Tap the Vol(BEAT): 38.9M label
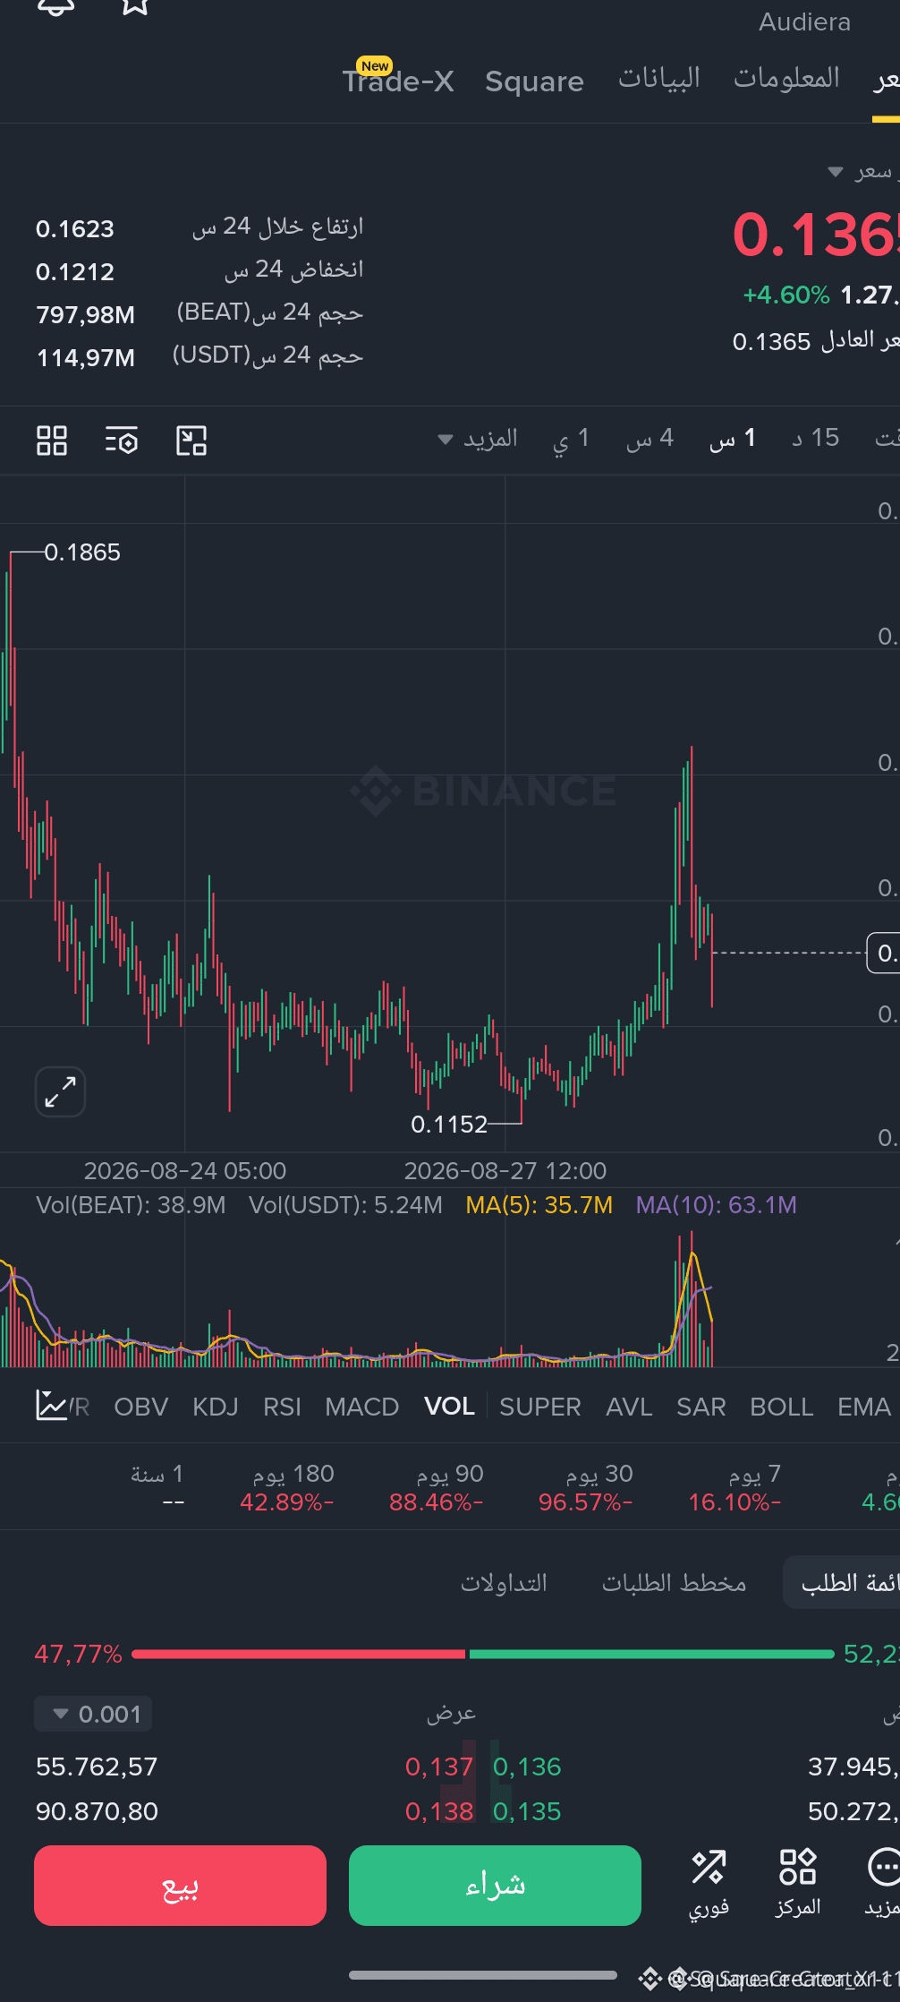 pyautogui.click(x=131, y=1205)
